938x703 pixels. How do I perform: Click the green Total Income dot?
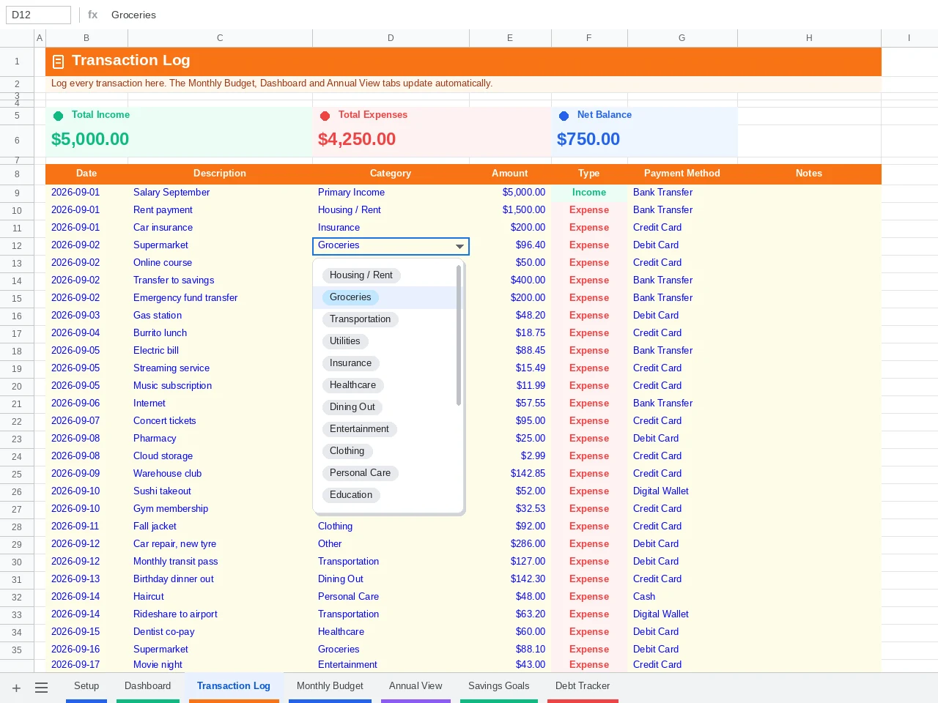(x=59, y=116)
